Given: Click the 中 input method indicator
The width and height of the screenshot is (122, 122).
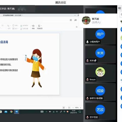Looking at the screenshot, I should click(64, 112).
